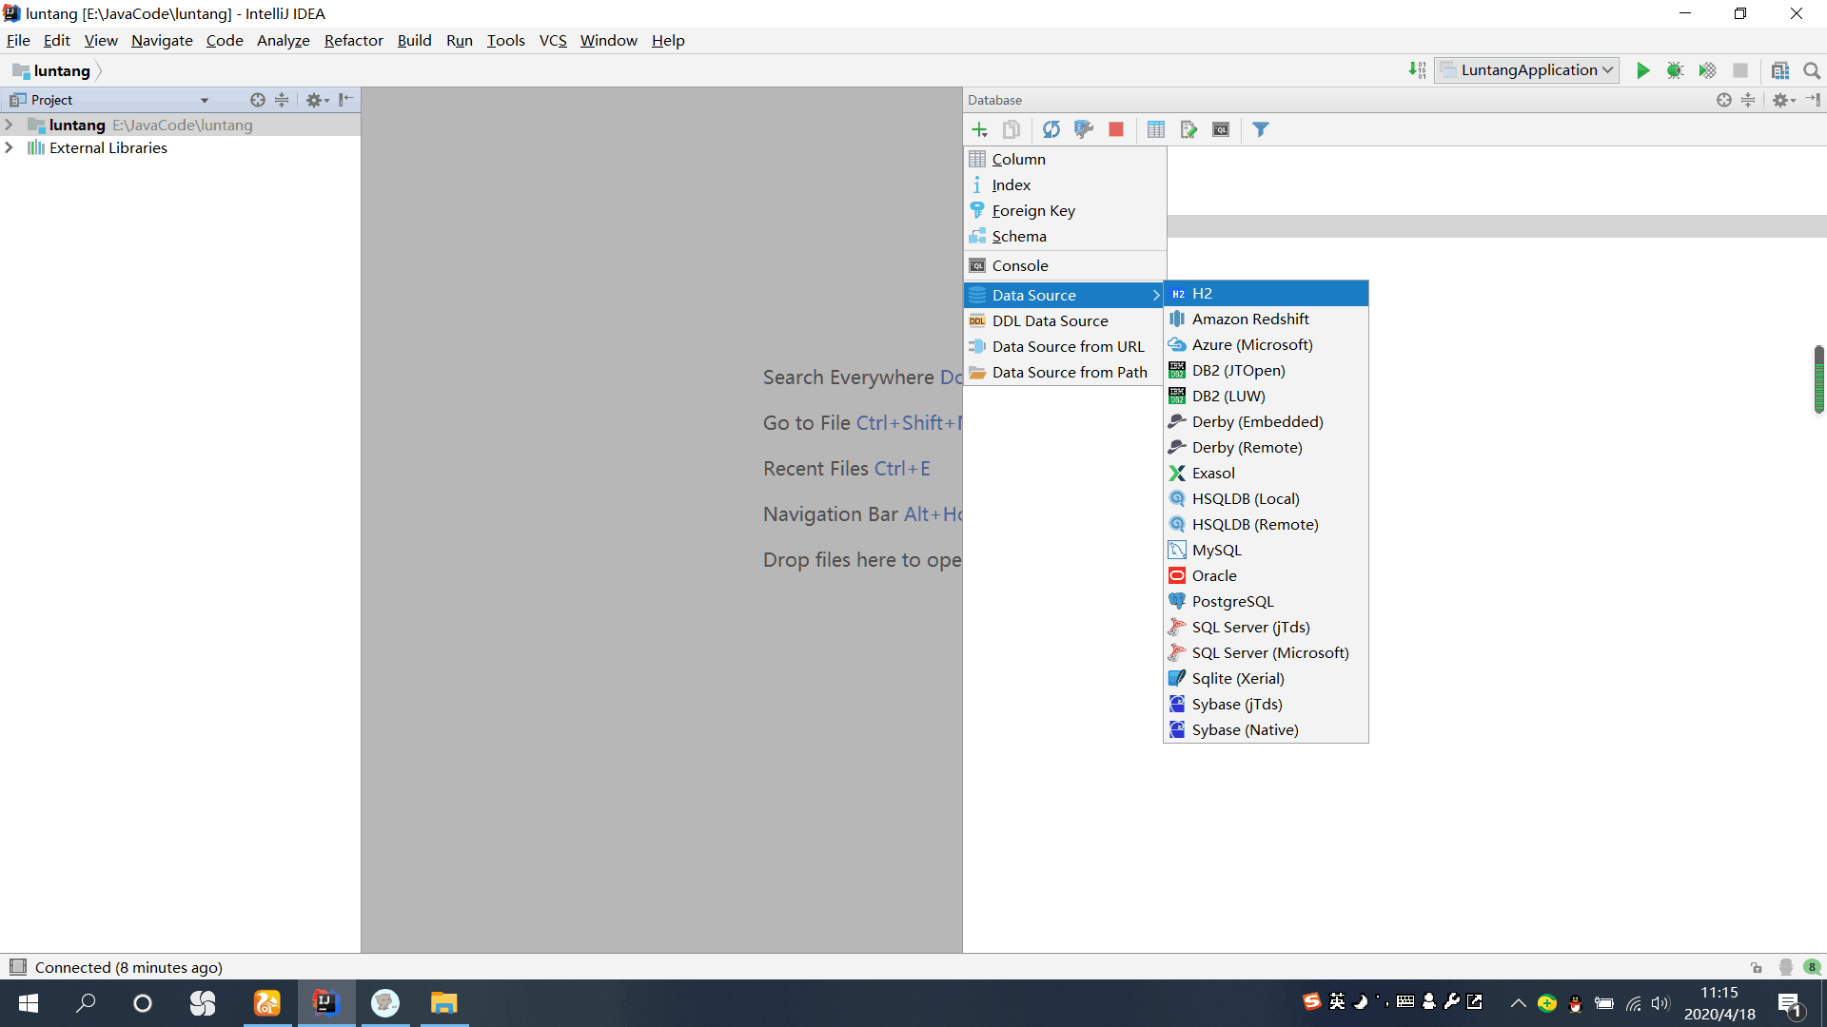Open the Project view selector dropdown

coord(204,100)
